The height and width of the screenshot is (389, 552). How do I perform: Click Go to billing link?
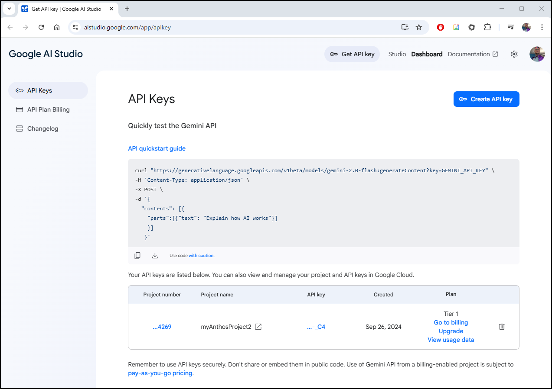coord(451,322)
